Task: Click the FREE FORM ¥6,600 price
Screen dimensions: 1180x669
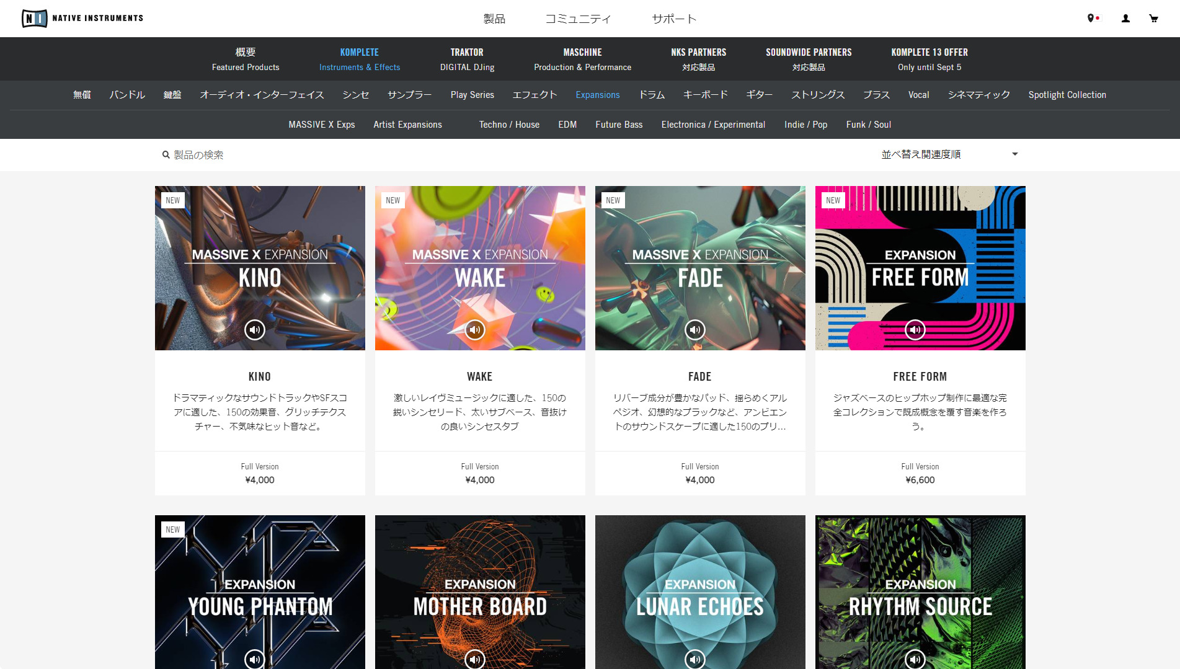Action: pyautogui.click(x=920, y=480)
